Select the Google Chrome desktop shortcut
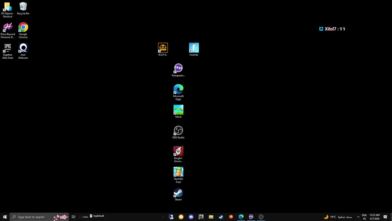The image size is (392, 221). 23,30
